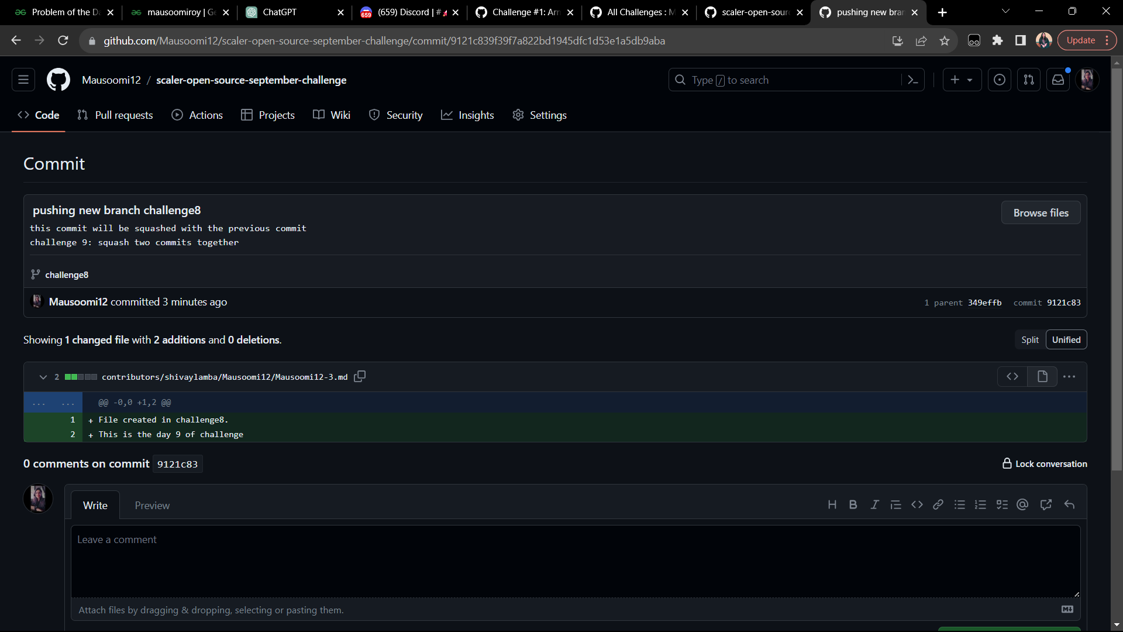
Task: Mention a user with @ icon
Action: tap(1022, 505)
